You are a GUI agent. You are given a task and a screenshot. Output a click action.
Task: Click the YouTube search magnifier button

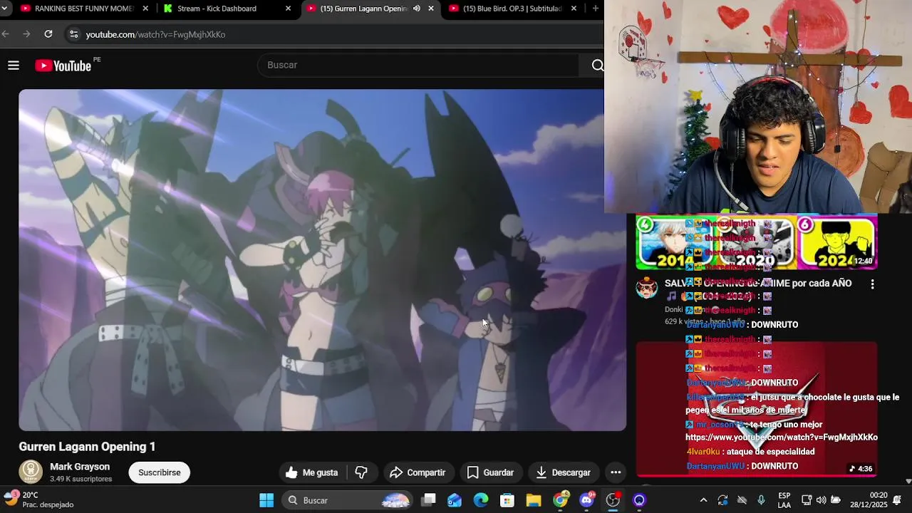click(x=597, y=66)
